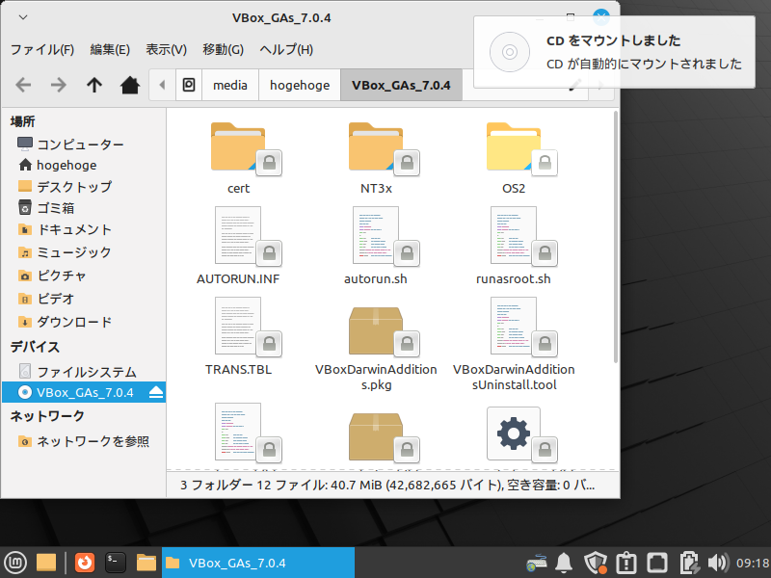Open ダウンロード in sidebar
This screenshot has height=578, width=771.
(x=84, y=322)
